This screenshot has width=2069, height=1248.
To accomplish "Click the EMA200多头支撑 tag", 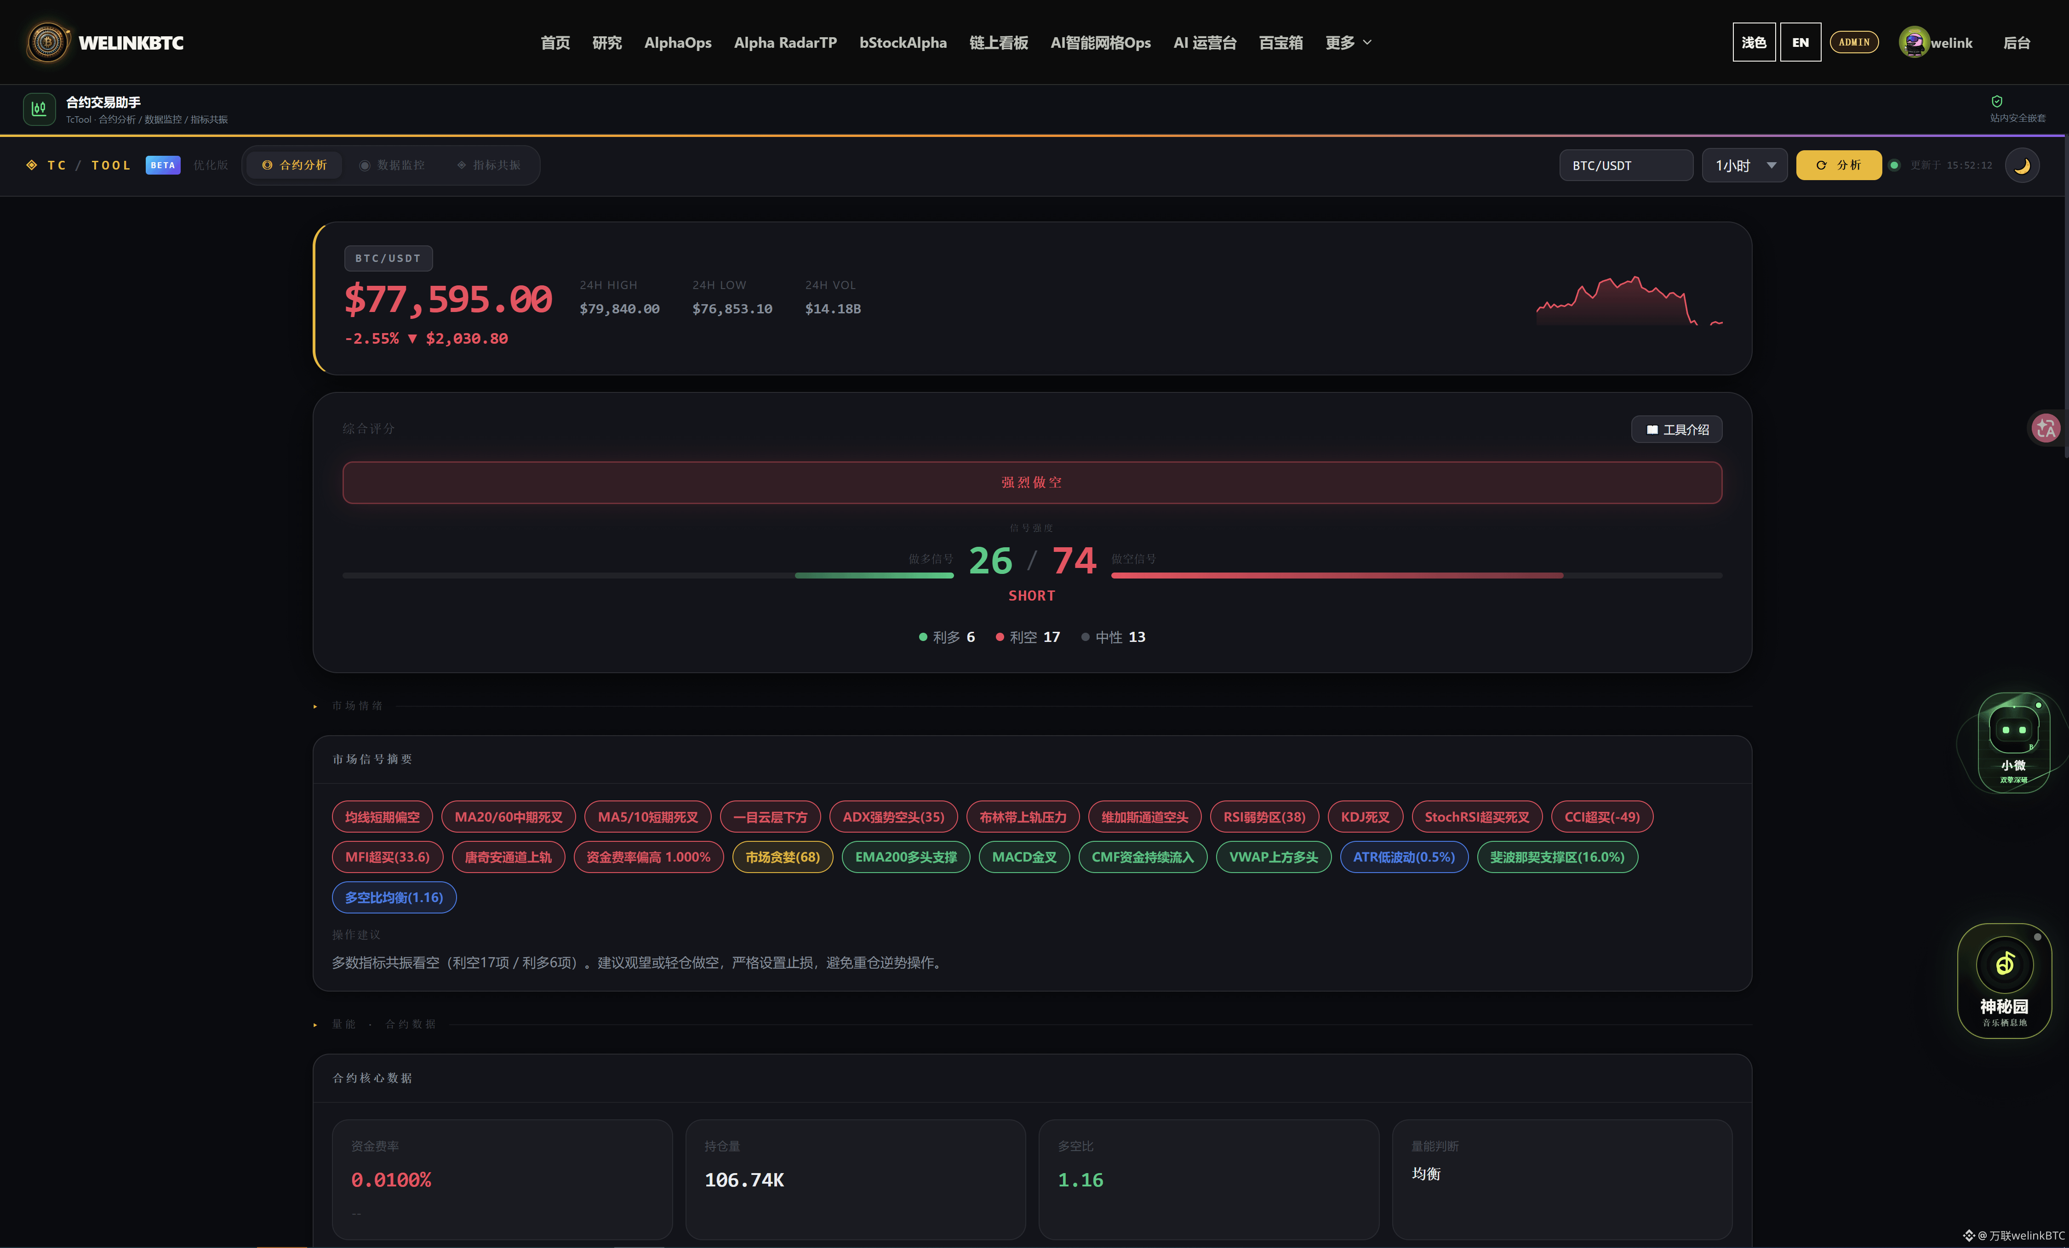I will tap(906, 857).
